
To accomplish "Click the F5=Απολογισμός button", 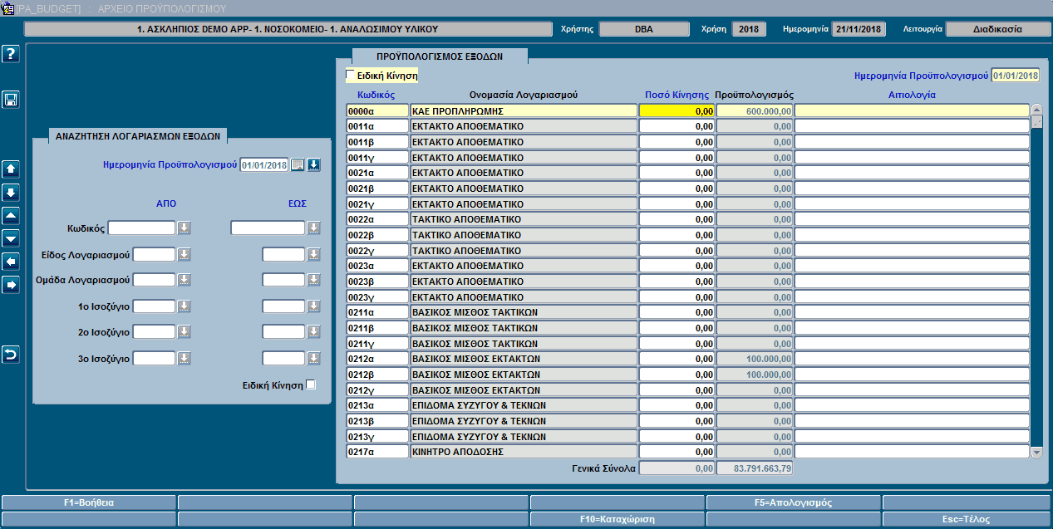I will click(x=794, y=502).
